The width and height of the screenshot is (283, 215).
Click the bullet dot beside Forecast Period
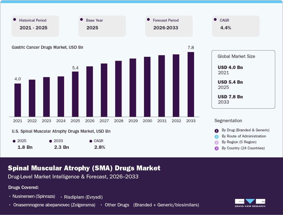pos(148,20)
